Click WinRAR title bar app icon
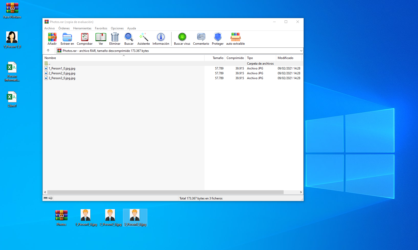 (x=46, y=22)
